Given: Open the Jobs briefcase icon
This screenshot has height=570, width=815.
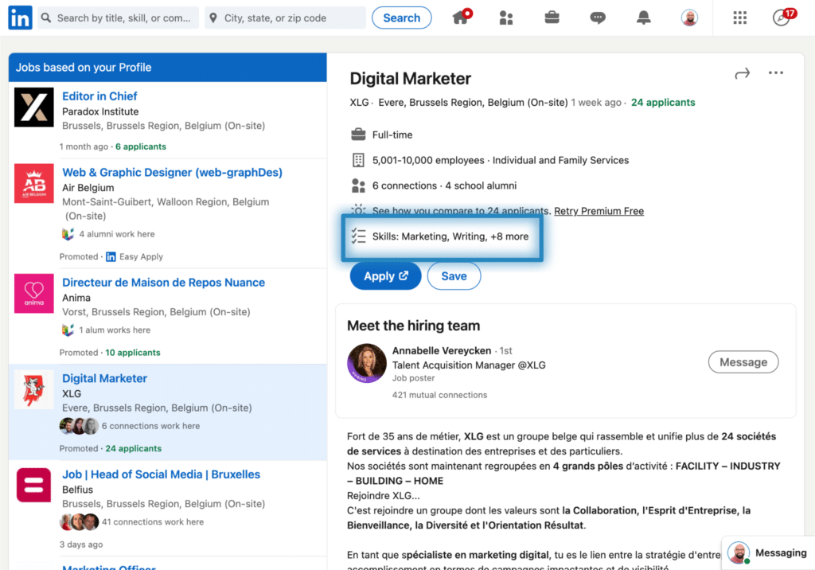Looking at the screenshot, I should (552, 18).
